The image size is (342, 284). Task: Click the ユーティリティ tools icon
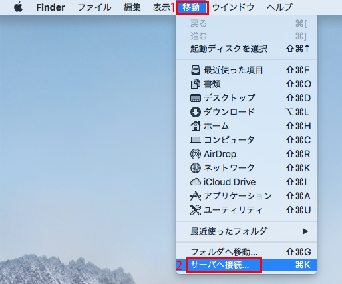click(x=196, y=210)
